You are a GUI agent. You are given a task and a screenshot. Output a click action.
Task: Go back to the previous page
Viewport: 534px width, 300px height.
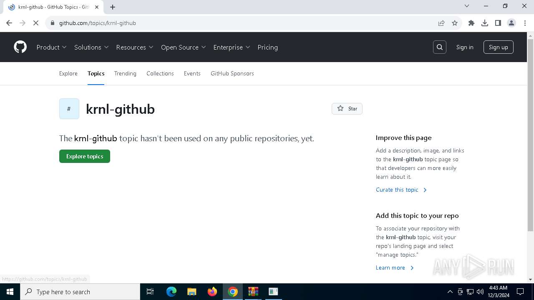(x=9, y=23)
